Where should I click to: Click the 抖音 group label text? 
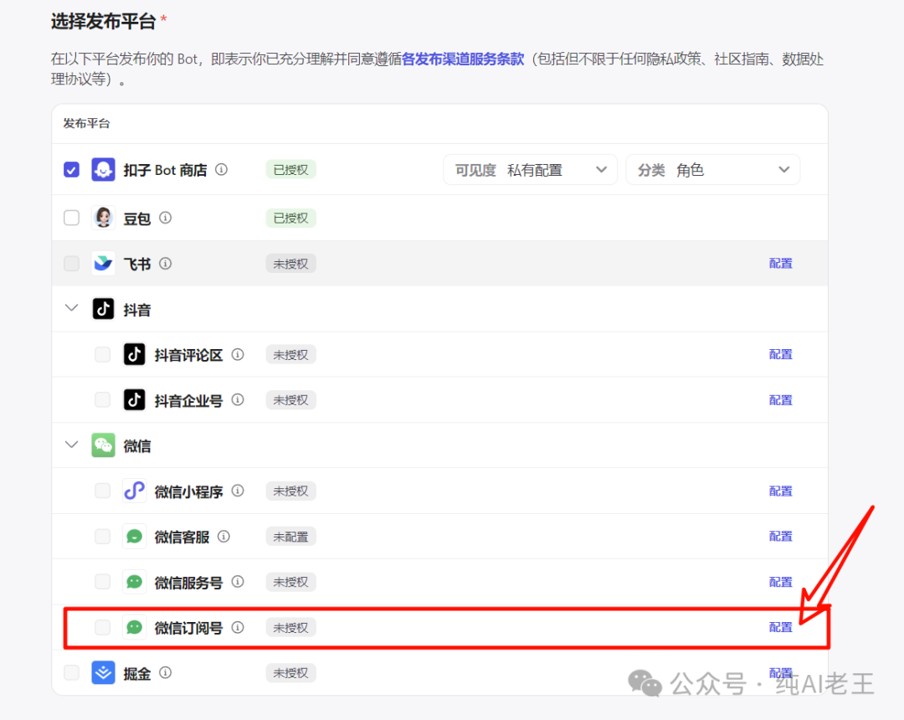tap(137, 310)
